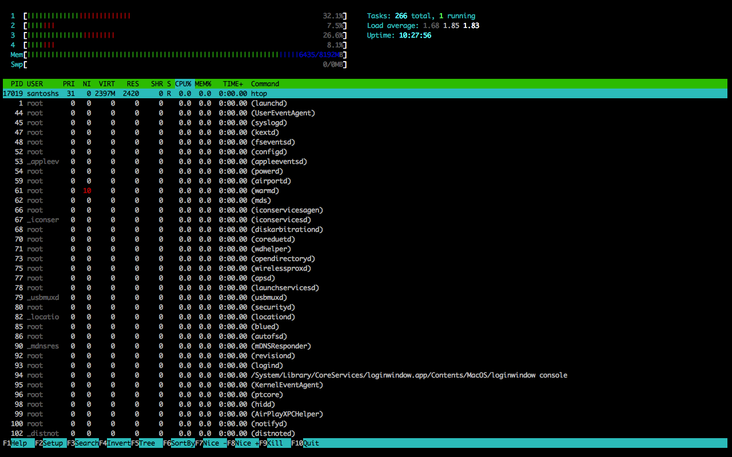Click the highlighted CPU% column header

[184, 84]
